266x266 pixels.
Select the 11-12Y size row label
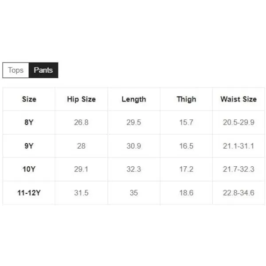click(29, 193)
